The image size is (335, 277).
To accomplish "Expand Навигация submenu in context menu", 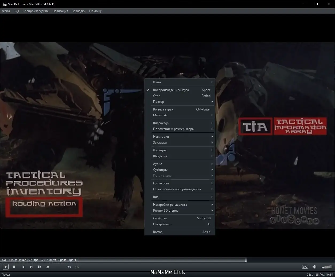I will click(180, 137).
